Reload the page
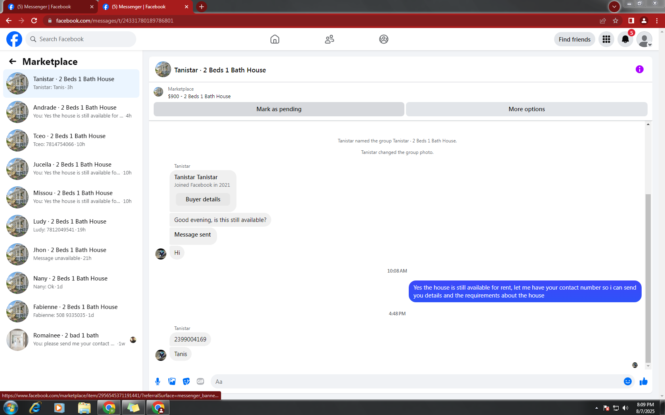 [34, 21]
